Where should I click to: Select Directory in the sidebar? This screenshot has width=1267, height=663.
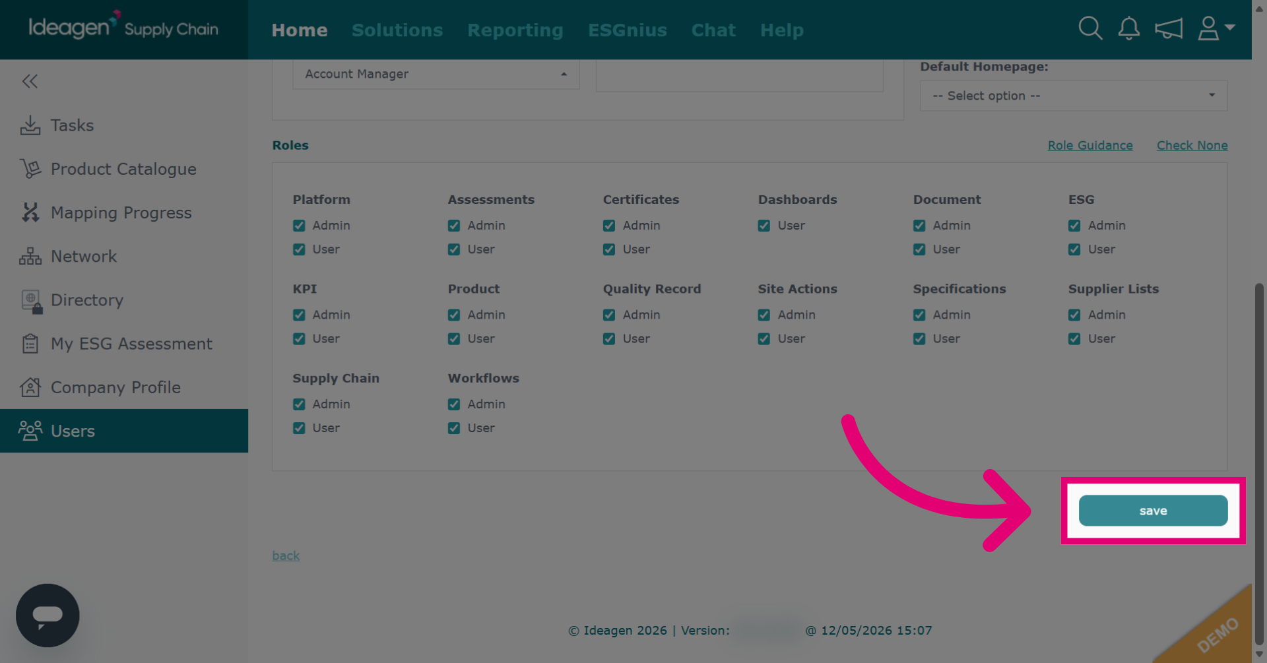pos(124,300)
